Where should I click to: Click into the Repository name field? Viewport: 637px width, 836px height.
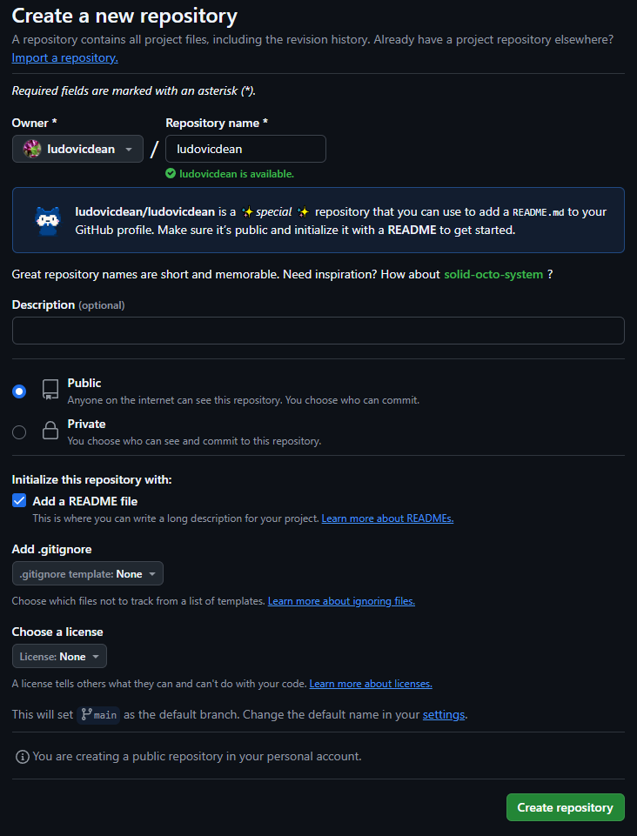point(245,149)
